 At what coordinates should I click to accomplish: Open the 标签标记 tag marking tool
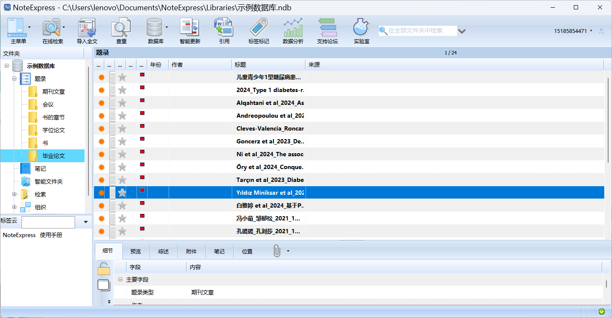pos(258,31)
